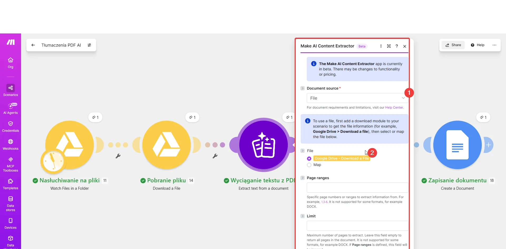Select Google Drive - Download a File radio

tap(309, 158)
